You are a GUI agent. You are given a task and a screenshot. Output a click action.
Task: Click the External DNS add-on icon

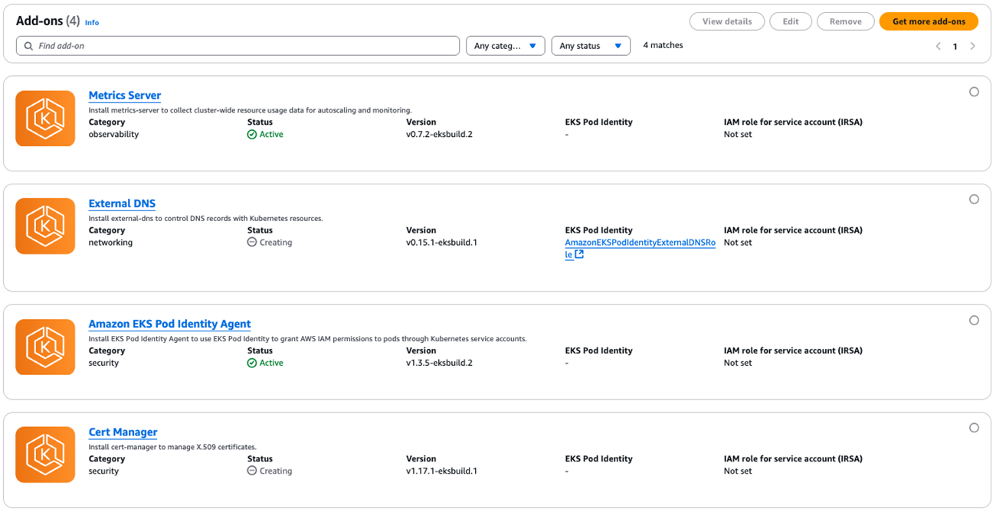coord(44,226)
